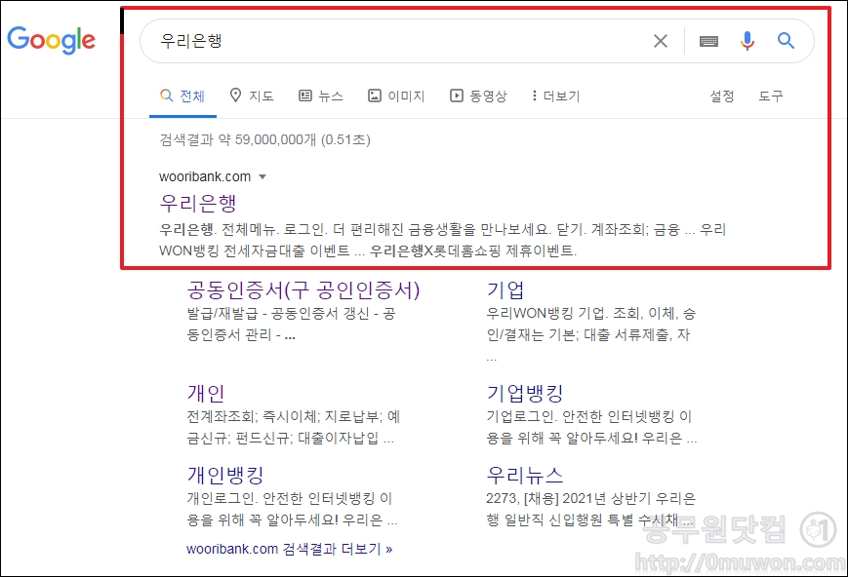This screenshot has width=848, height=577.
Task: Click wooribank.com 검색결과 더보기 link
Action: pos(290,549)
